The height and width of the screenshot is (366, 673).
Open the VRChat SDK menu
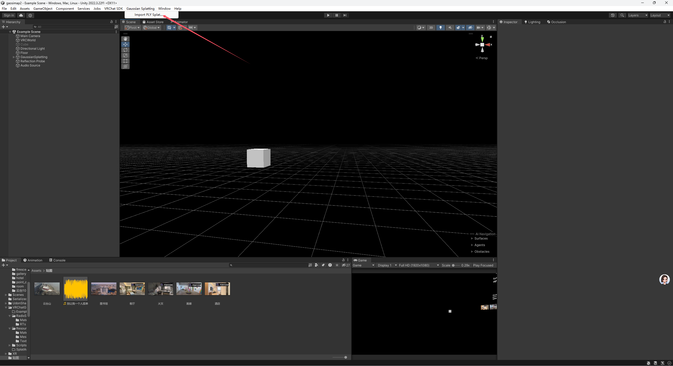[x=114, y=8]
